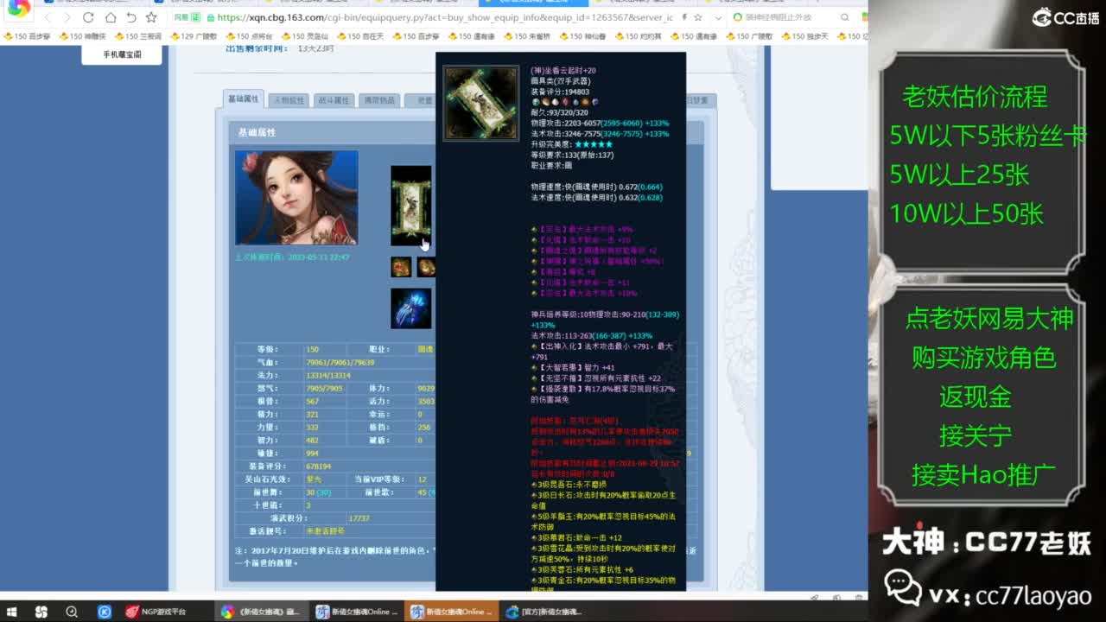1106x622 pixels.
Task: Open the 战斗属性 tab
Action: (332, 100)
